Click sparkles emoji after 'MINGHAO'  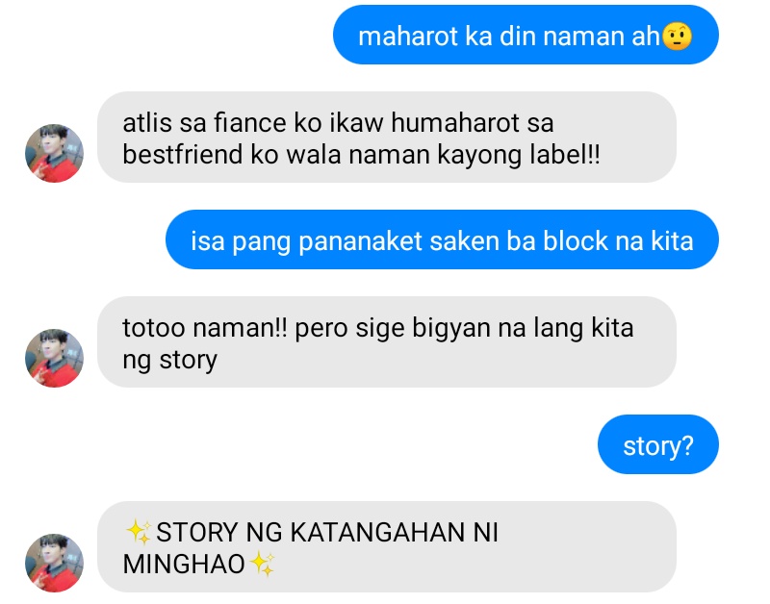click(x=262, y=564)
